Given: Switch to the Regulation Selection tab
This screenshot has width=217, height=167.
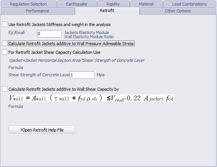Looking at the screenshot, I should coord(28,4).
